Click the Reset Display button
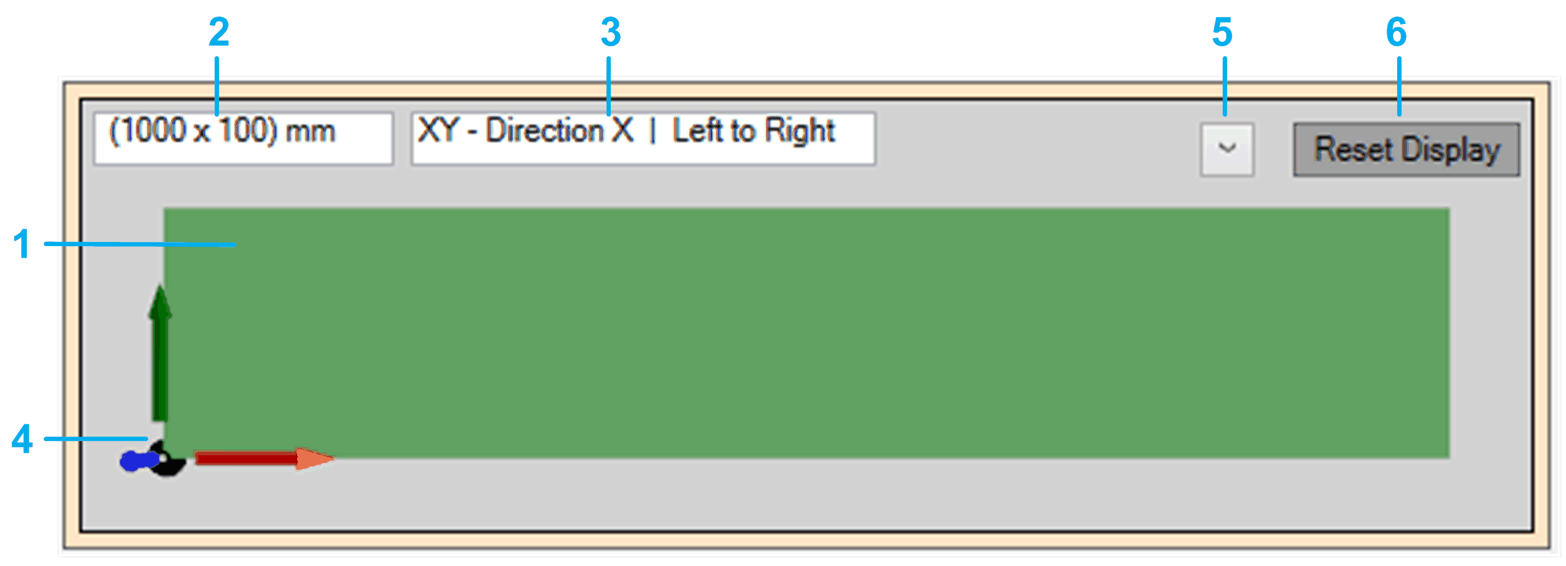The image size is (1566, 566). pos(1406,150)
